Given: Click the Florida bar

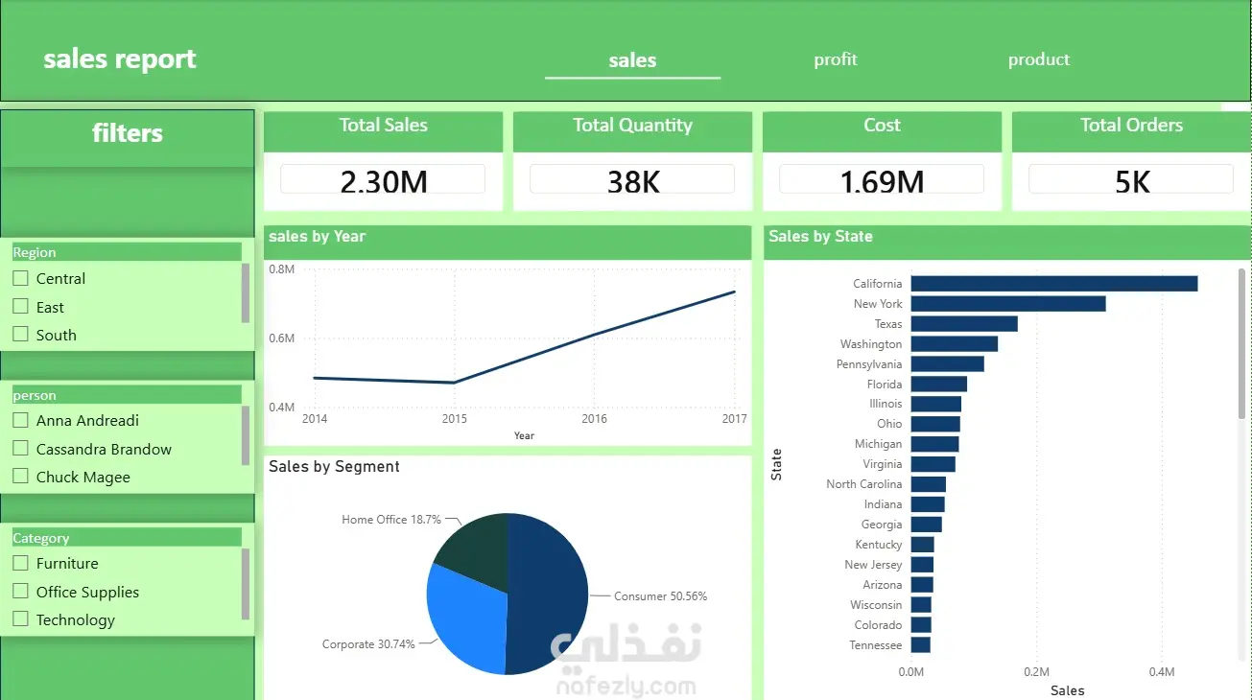Looking at the screenshot, I should click(x=939, y=385).
